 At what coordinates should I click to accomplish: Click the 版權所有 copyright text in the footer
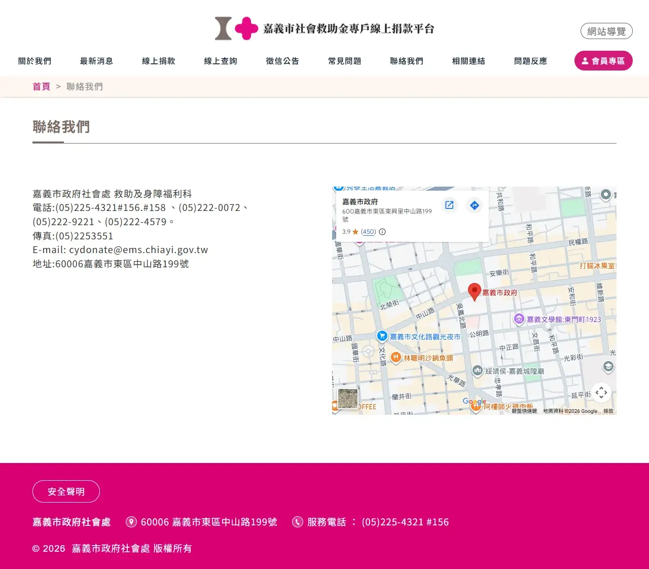tap(173, 548)
